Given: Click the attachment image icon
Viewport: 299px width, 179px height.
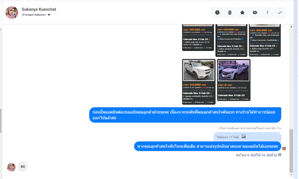Looking at the screenshot, I should 244,136.
